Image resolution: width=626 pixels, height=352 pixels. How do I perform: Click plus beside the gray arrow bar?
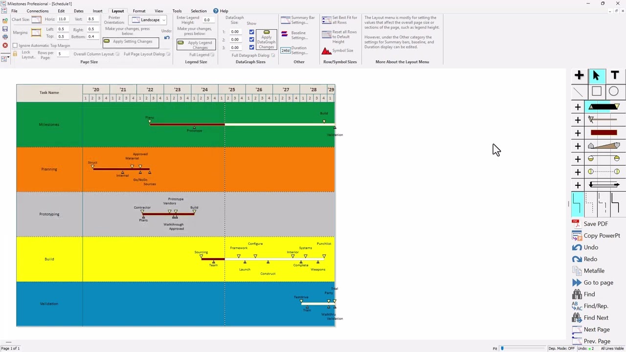[578, 185]
